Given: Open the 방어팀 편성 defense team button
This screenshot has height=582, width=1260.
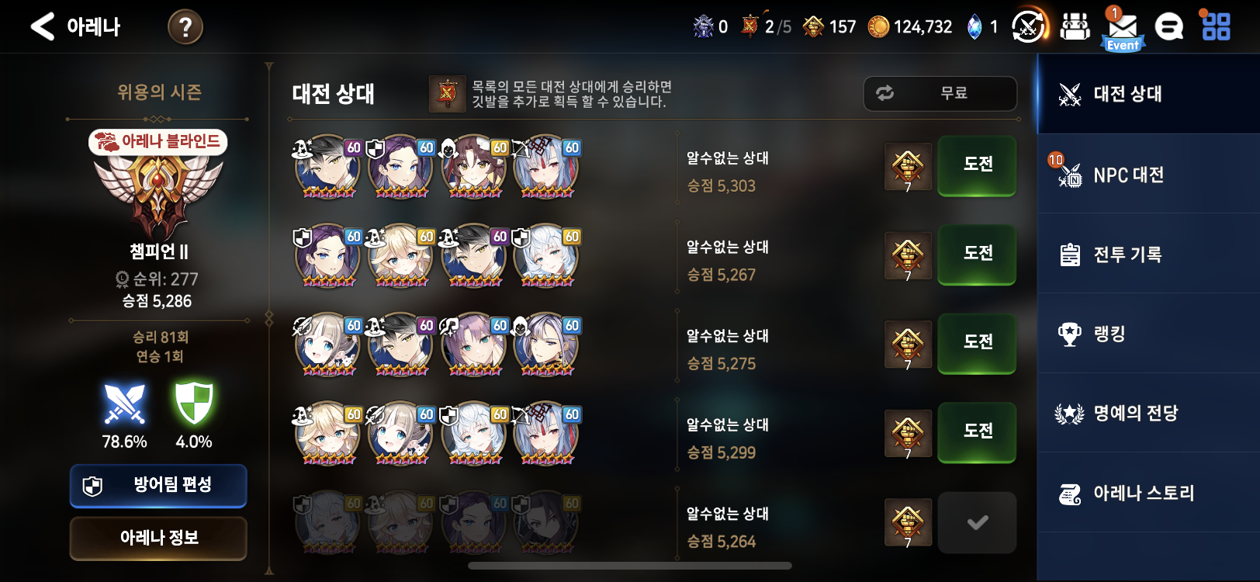Looking at the screenshot, I should click(158, 486).
